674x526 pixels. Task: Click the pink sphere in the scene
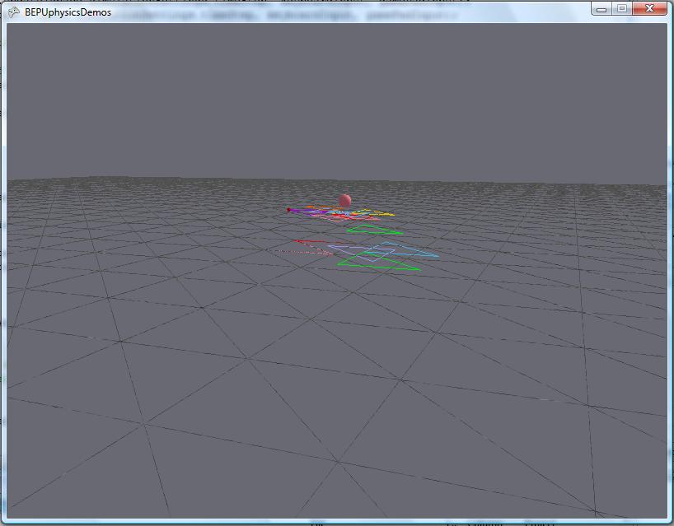point(344,200)
